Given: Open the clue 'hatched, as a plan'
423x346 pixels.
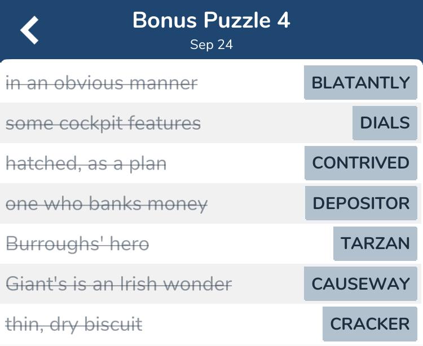Looking at the screenshot, I should (86, 164).
